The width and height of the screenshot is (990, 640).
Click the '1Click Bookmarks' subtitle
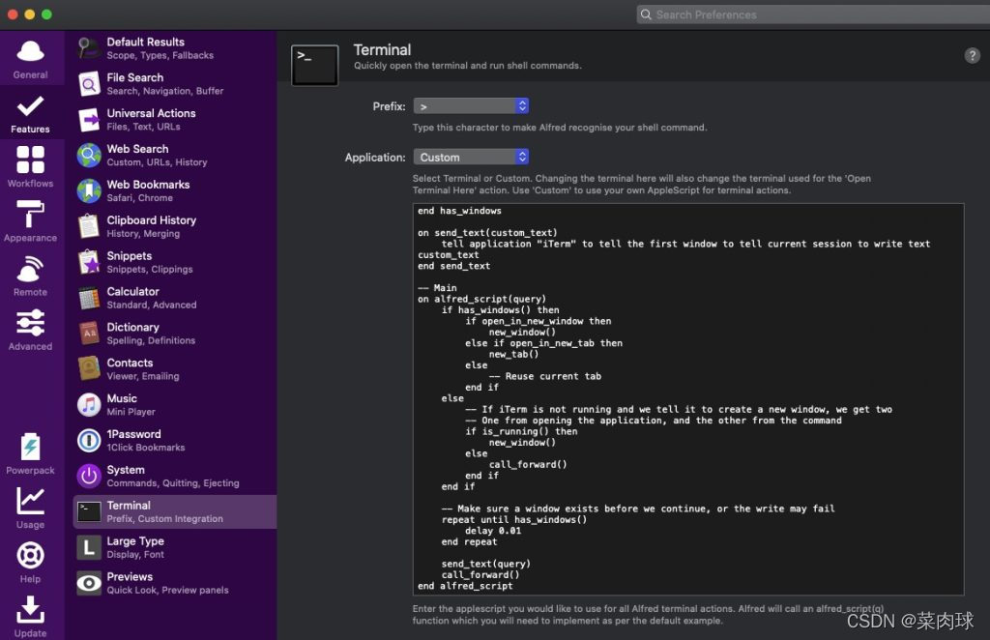(x=146, y=448)
